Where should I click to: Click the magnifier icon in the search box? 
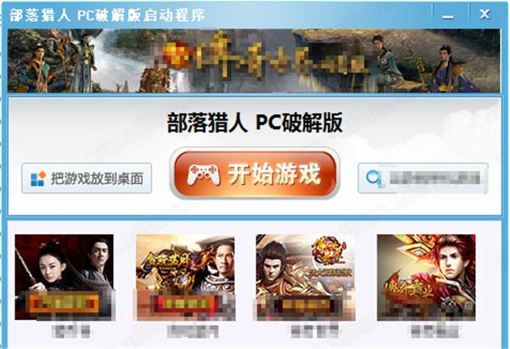pyautogui.click(x=373, y=178)
